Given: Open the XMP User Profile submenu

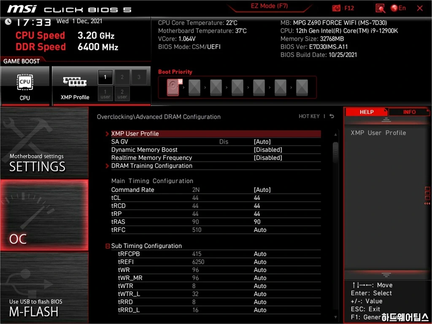Looking at the screenshot, I should [x=216, y=134].
